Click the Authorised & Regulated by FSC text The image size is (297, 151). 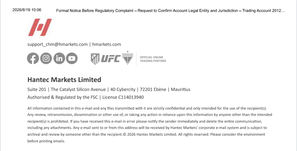[x=63, y=97]
